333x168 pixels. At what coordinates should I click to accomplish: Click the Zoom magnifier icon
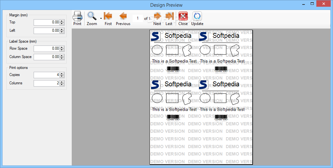click(x=92, y=16)
